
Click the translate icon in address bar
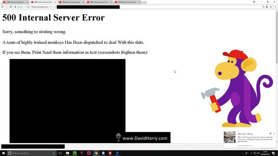point(267,7)
